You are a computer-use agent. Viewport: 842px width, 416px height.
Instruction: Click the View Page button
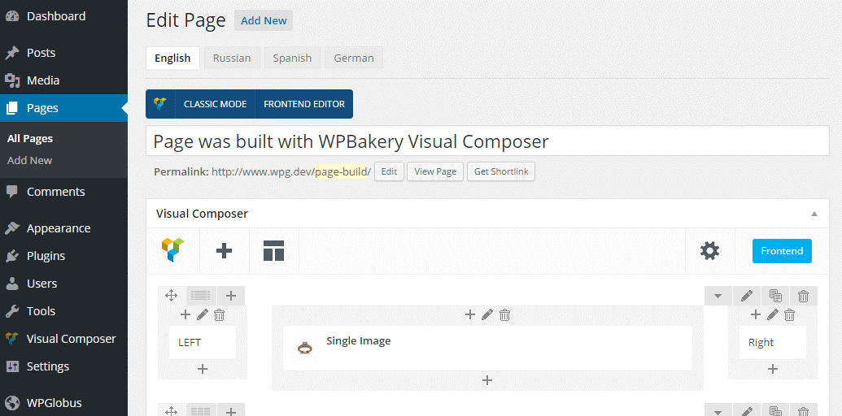[x=435, y=171]
